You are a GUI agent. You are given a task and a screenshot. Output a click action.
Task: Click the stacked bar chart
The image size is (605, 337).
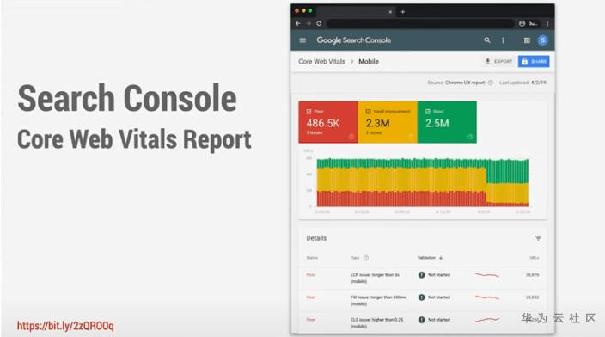[423, 182]
